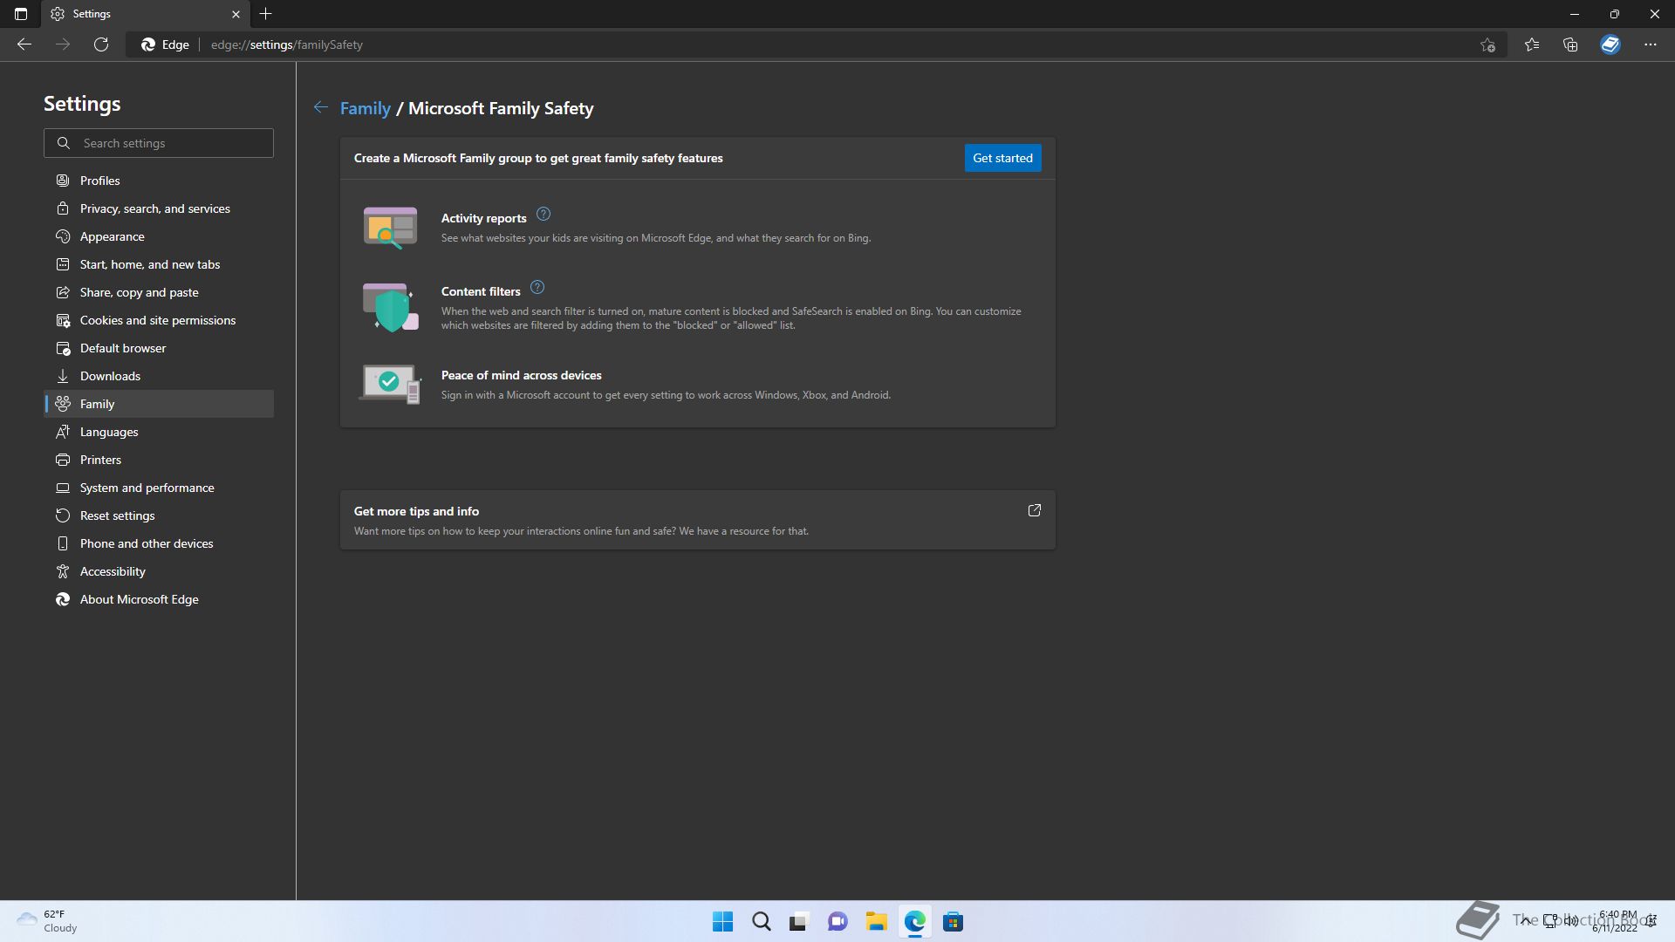The width and height of the screenshot is (1675, 942).
Task: Click the Activity reports help icon
Action: click(543, 215)
